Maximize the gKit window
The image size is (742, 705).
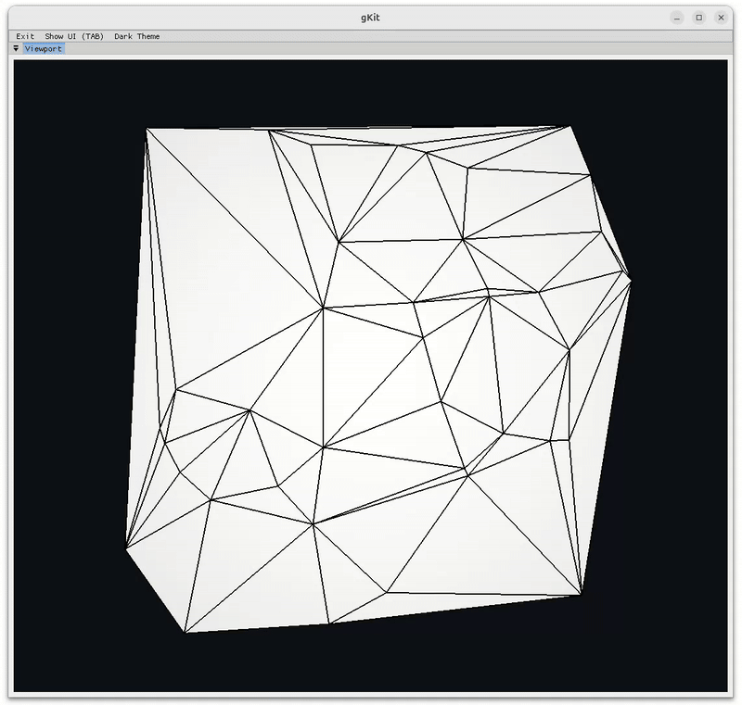click(x=699, y=18)
